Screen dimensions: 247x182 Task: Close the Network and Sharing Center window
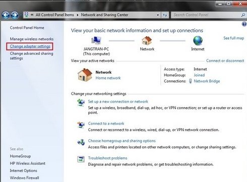[240, 4]
